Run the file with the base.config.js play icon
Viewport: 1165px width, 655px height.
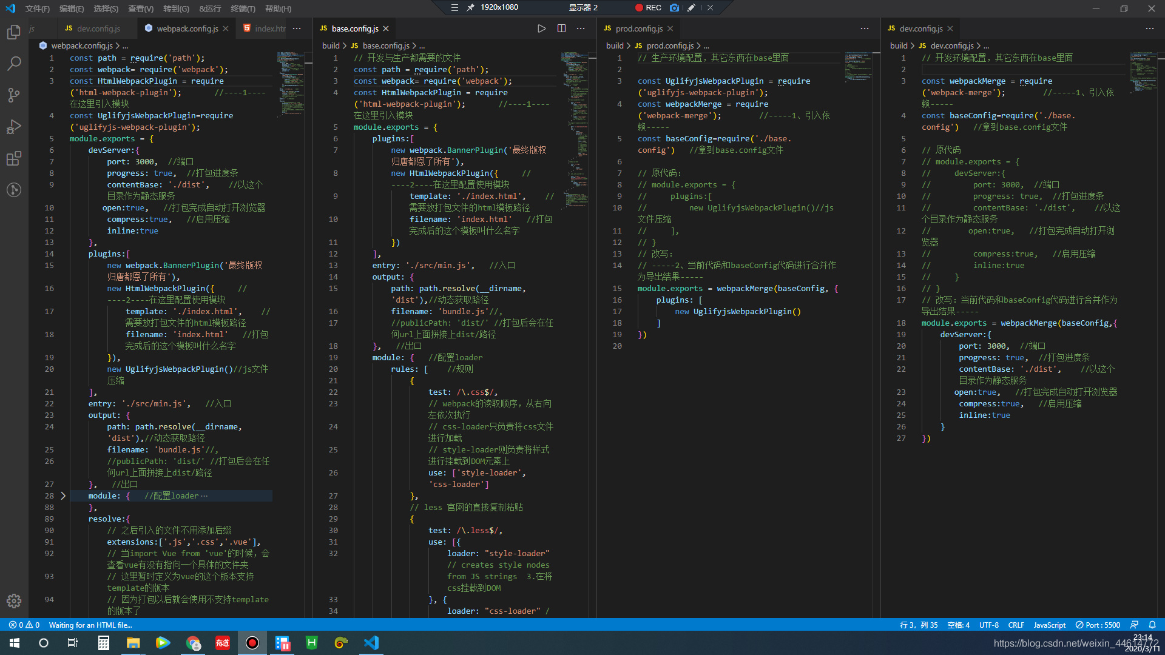[x=541, y=29]
